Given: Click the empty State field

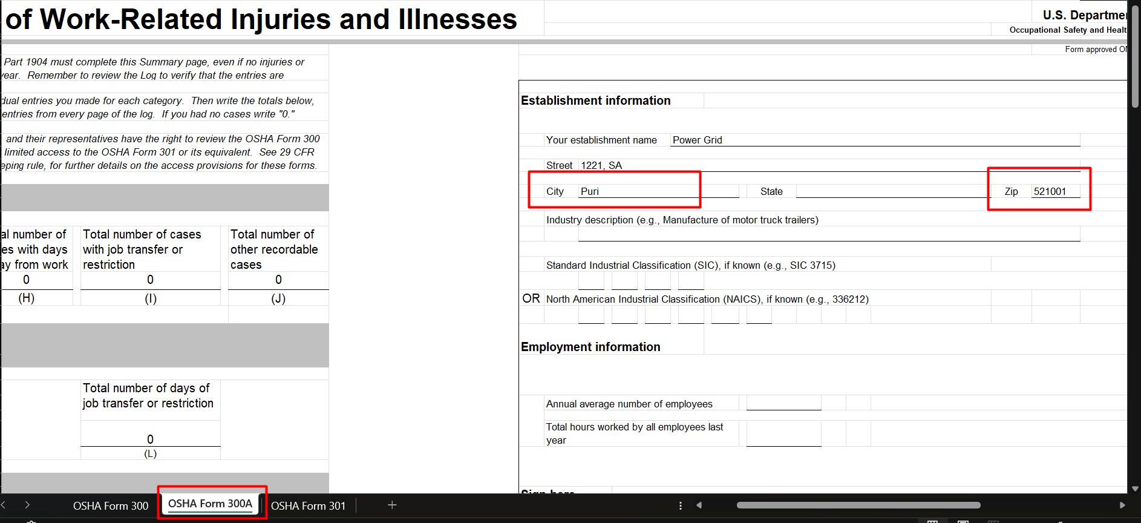Looking at the screenshot, I should [x=892, y=191].
